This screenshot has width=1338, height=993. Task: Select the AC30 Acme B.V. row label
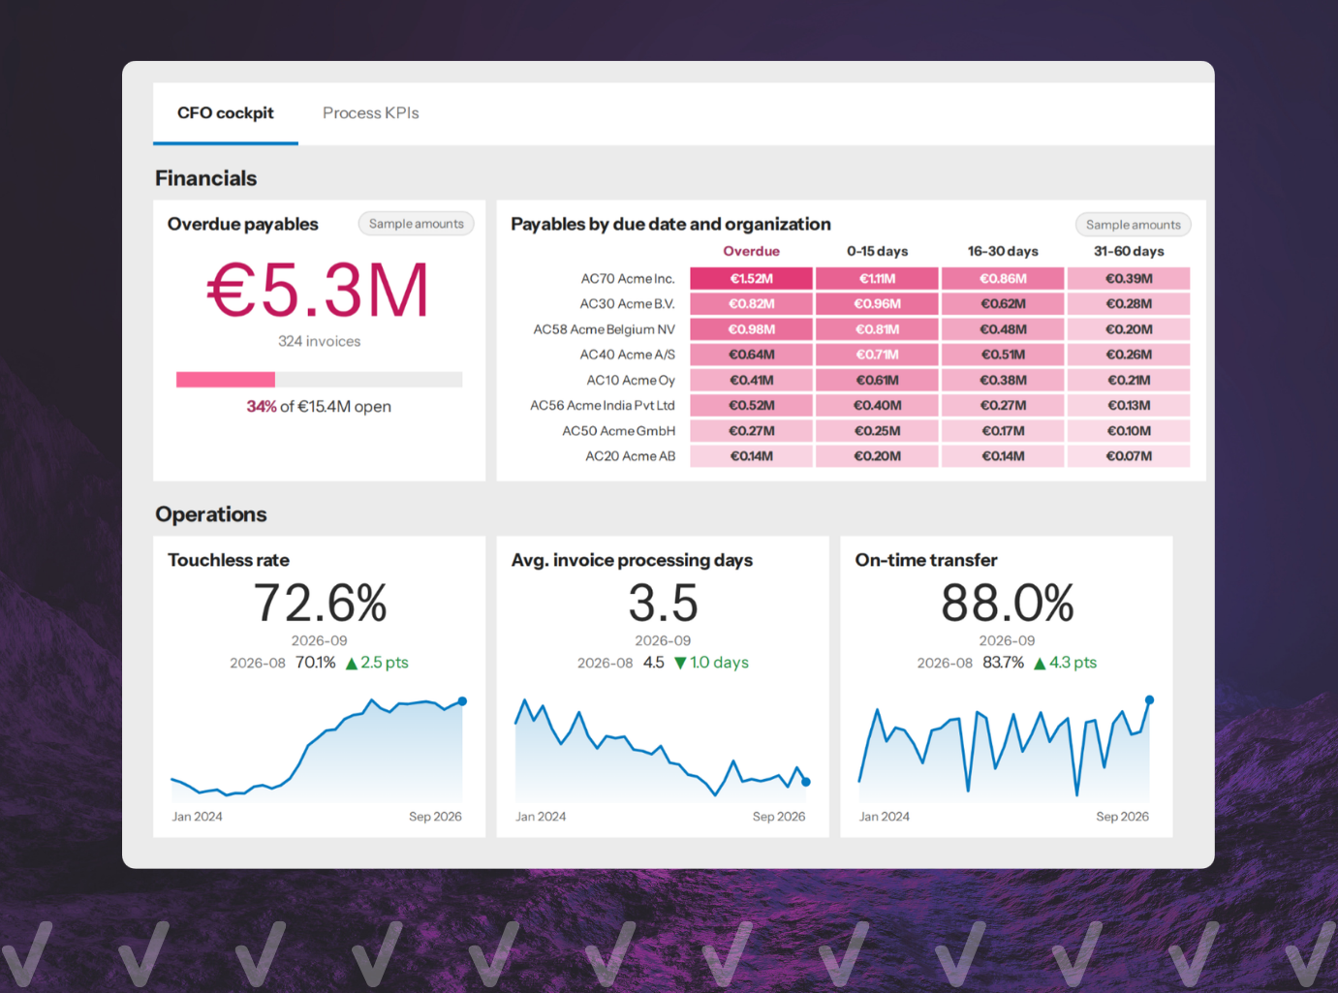tap(627, 304)
